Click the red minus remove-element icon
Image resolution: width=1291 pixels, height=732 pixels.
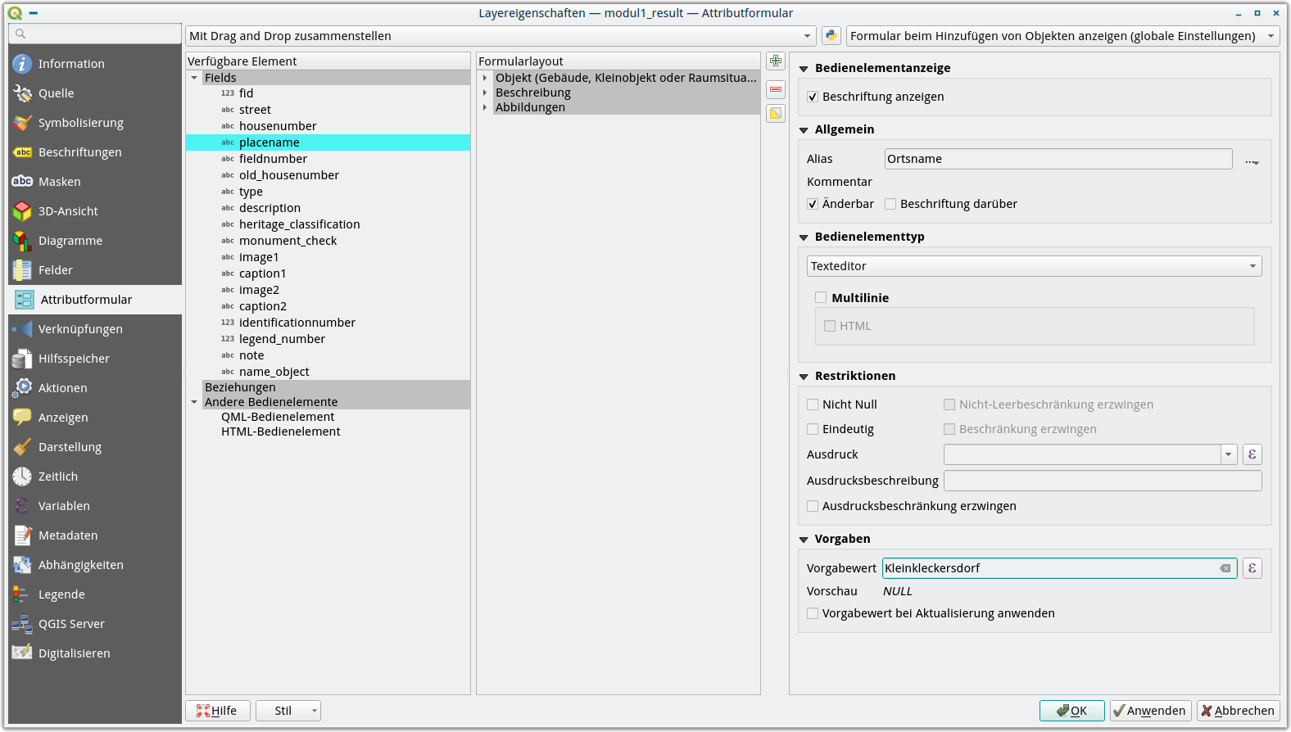tap(775, 88)
